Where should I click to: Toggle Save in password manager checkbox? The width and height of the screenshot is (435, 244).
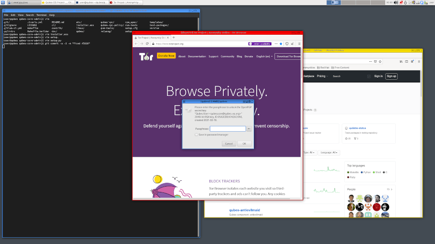point(196,135)
